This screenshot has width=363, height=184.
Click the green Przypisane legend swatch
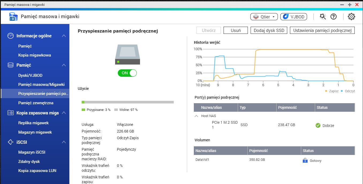pyautogui.click(x=83, y=110)
